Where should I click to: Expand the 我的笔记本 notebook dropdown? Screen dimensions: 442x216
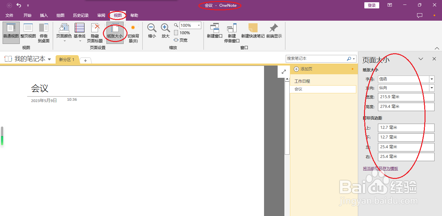49,59
